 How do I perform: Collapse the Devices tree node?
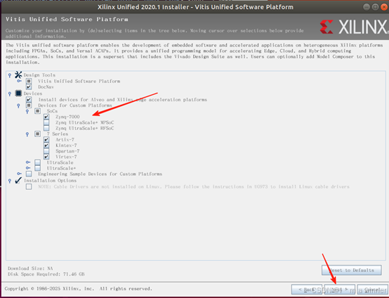tap(10, 94)
